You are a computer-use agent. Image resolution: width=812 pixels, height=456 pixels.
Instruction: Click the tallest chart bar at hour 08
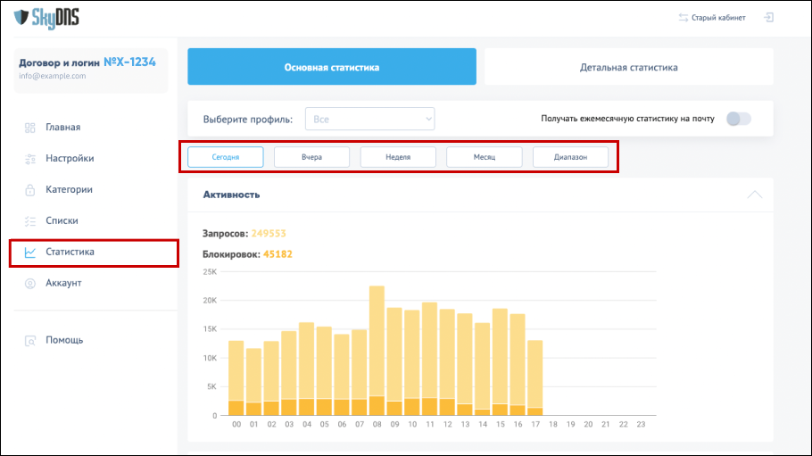pyautogui.click(x=377, y=351)
